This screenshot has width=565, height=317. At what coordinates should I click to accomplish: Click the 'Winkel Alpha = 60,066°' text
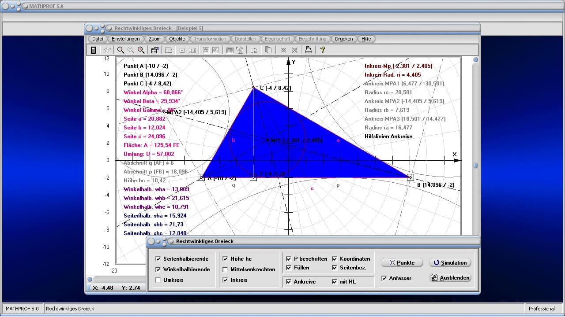pyautogui.click(x=153, y=92)
